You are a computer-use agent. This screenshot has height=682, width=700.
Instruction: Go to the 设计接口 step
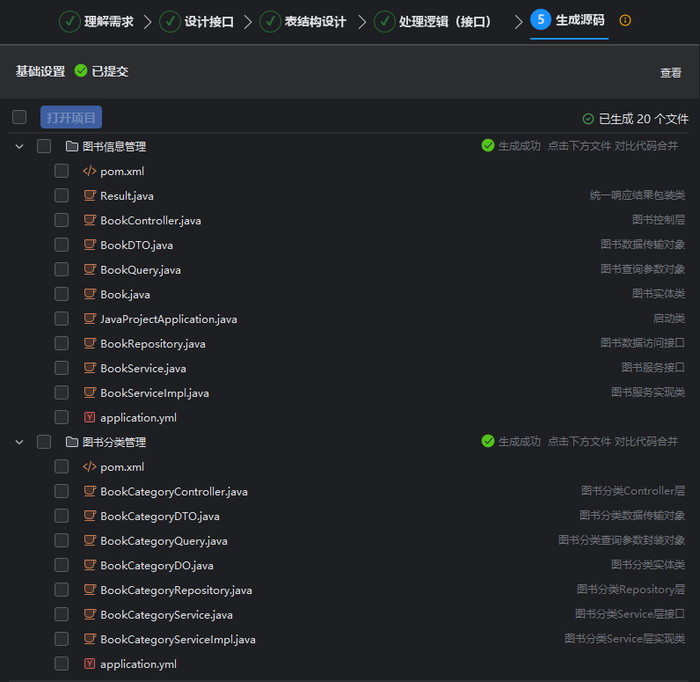click(198, 21)
